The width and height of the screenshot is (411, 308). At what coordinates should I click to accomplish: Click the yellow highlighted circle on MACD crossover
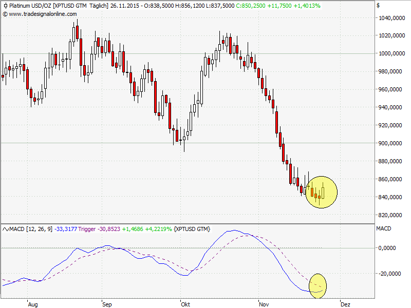[317, 286]
